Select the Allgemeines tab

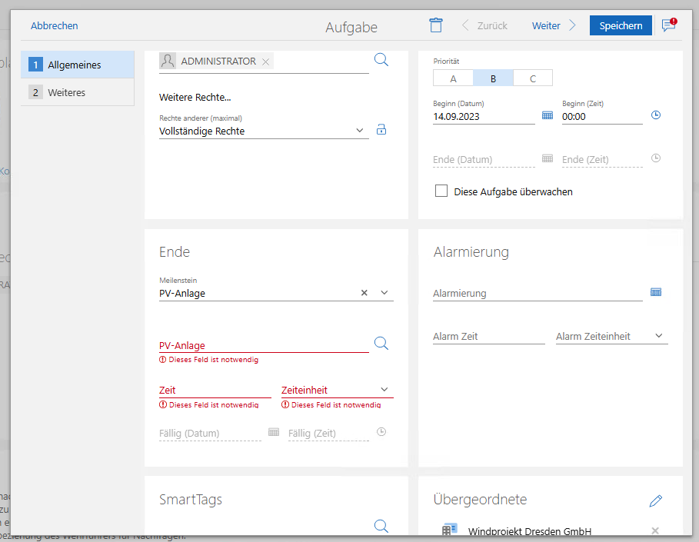pos(74,65)
